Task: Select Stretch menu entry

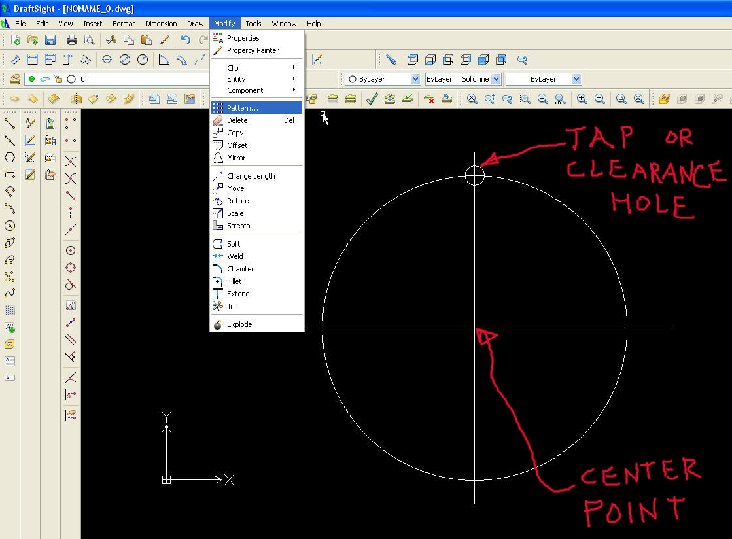Action: point(257,226)
